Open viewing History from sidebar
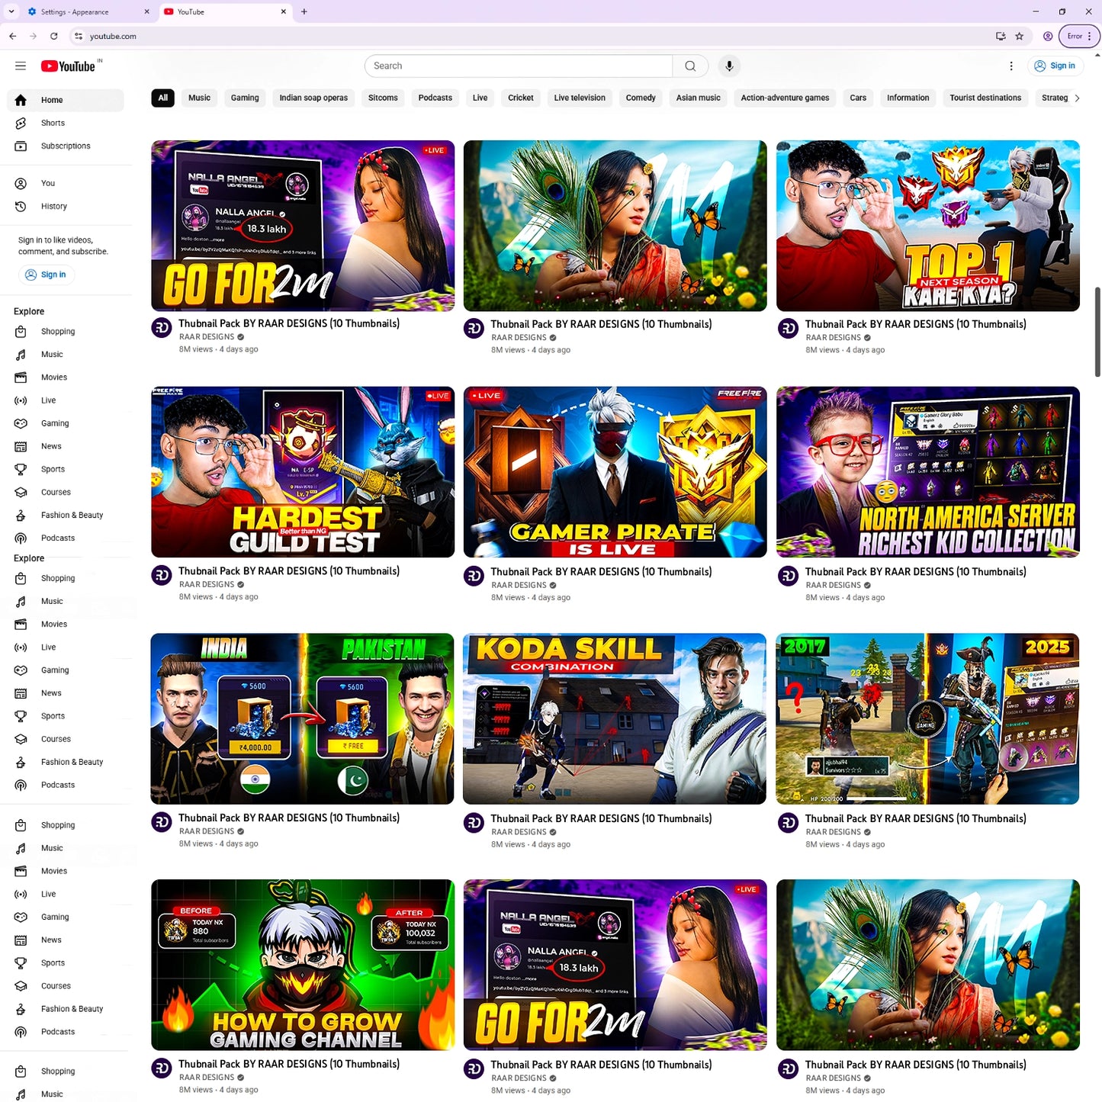 click(53, 206)
